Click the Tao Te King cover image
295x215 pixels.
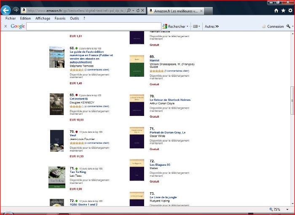pyautogui.click(x=57, y=177)
